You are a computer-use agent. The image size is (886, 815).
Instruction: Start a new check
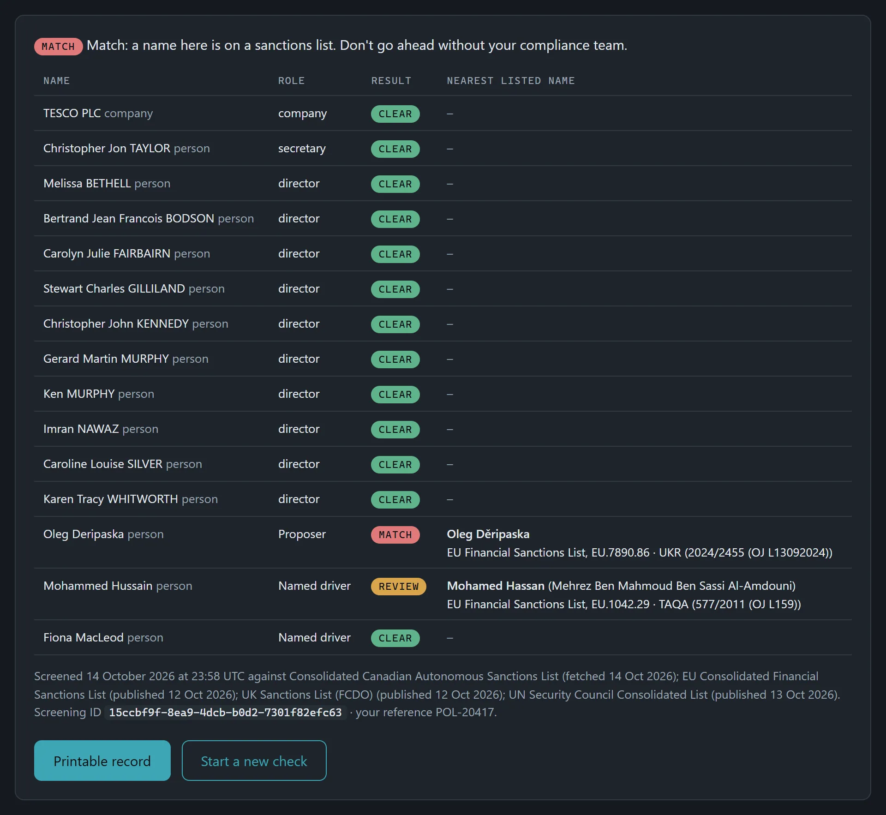(x=254, y=761)
